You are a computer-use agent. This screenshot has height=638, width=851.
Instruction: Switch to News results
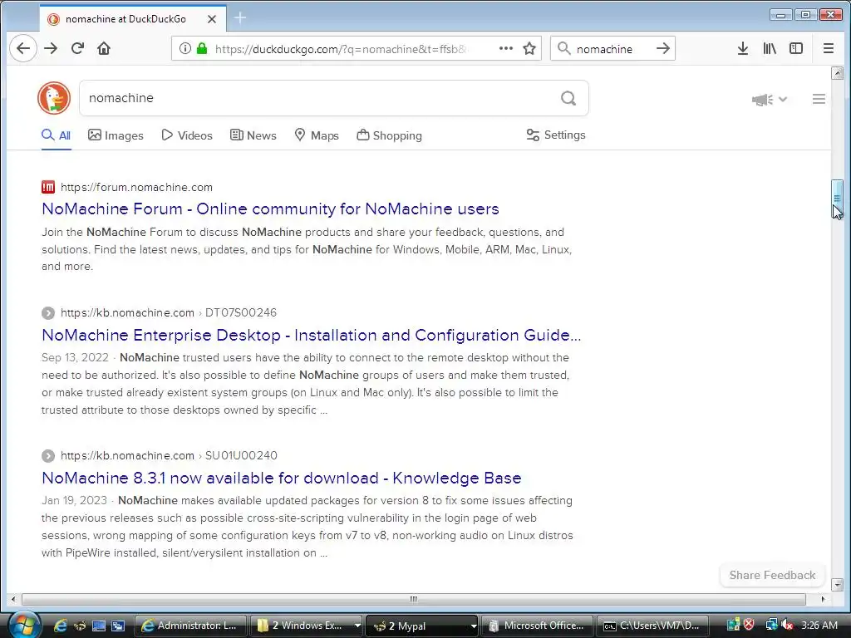pyautogui.click(x=253, y=135)
